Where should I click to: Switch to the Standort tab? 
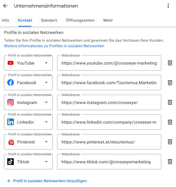[x=49, y=20]
